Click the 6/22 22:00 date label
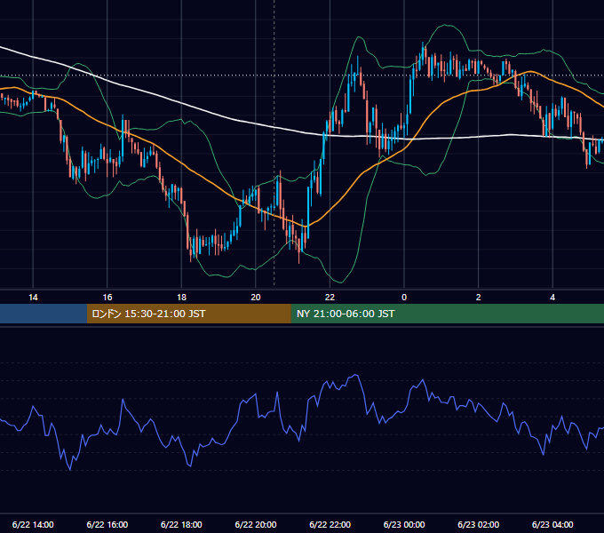This screenshot has height=533, width=604. point(330,524)
